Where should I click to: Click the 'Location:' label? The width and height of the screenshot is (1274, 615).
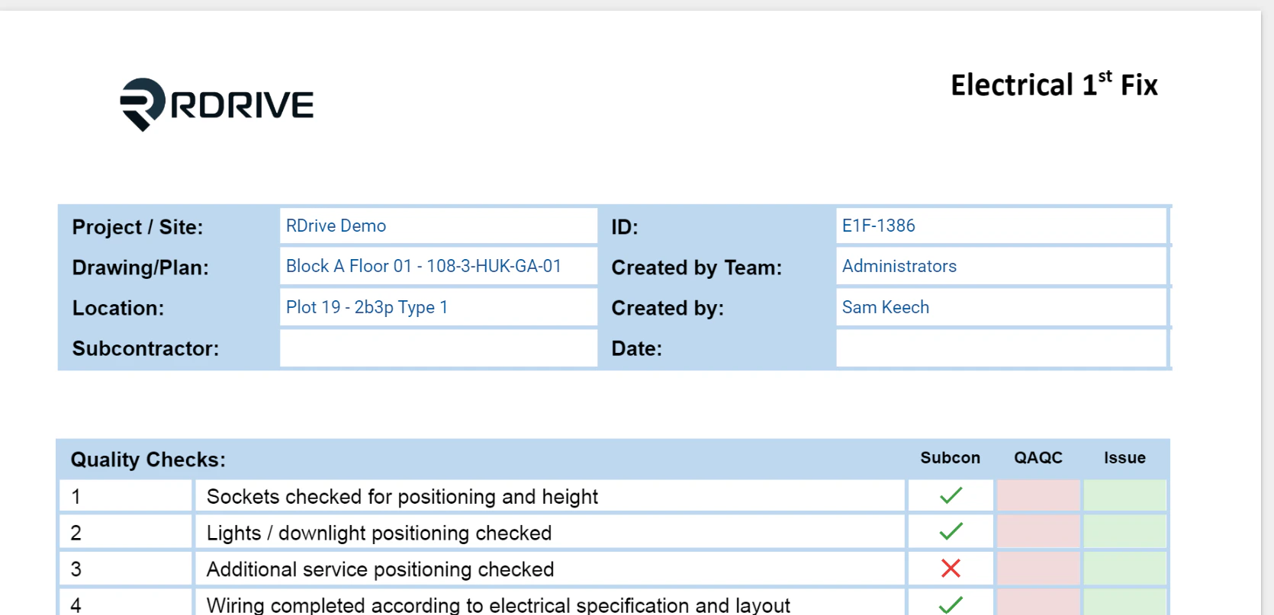[118, 308]
